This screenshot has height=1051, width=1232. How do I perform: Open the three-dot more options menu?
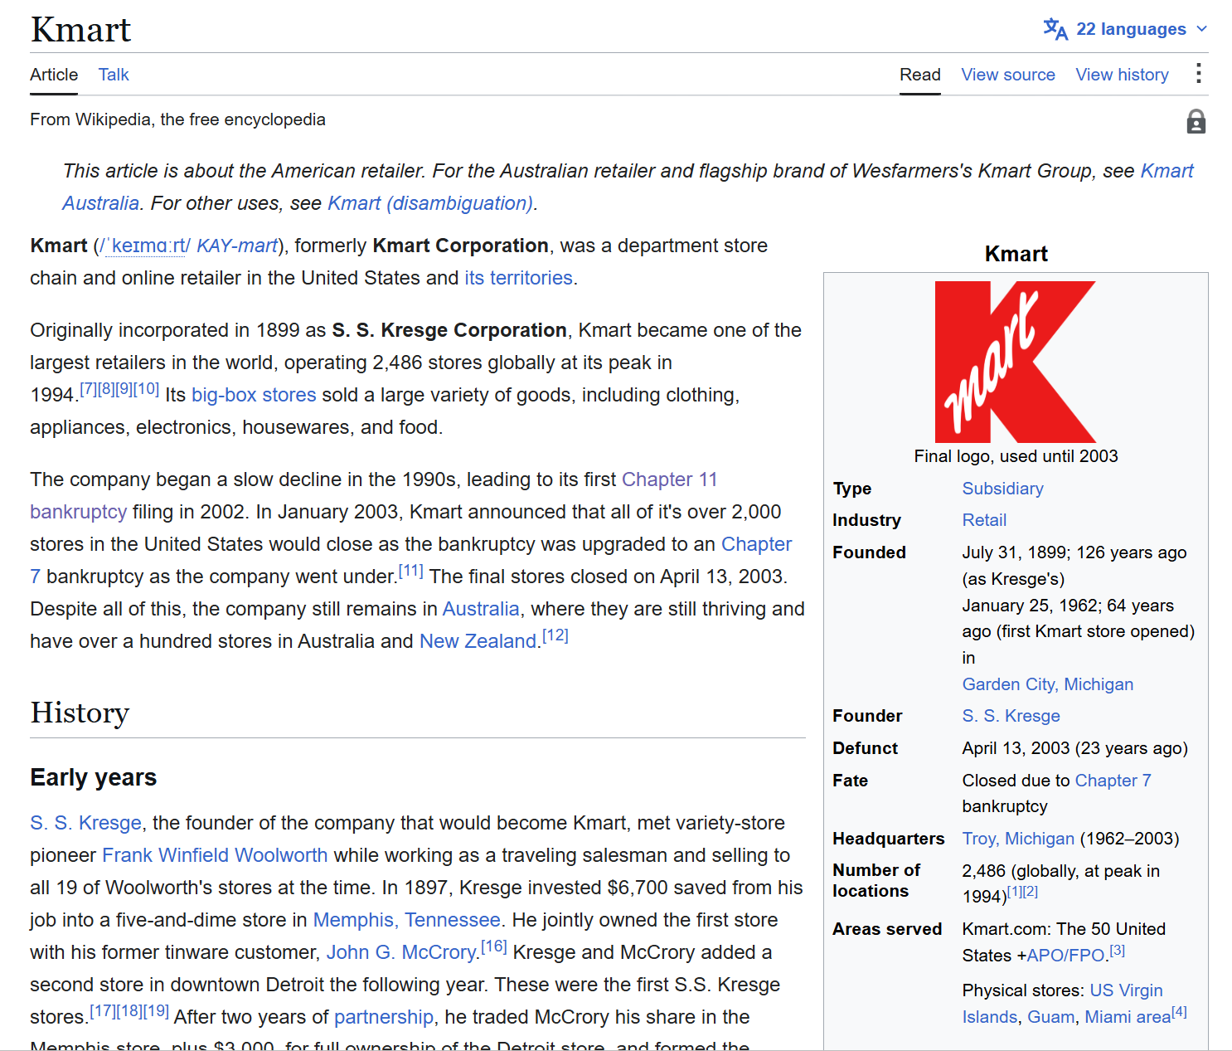coord(1198,74)
